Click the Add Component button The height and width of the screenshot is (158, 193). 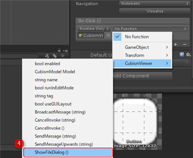142,76
